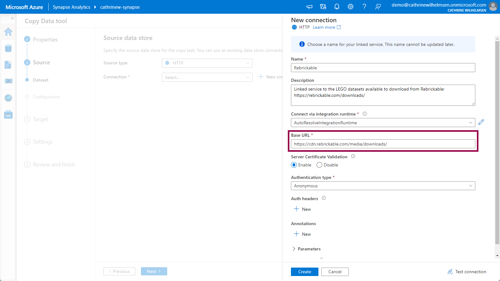500x281 pixels.
Task: Open the Manage hub toolbox icon
Action: [x=8, y=115]
